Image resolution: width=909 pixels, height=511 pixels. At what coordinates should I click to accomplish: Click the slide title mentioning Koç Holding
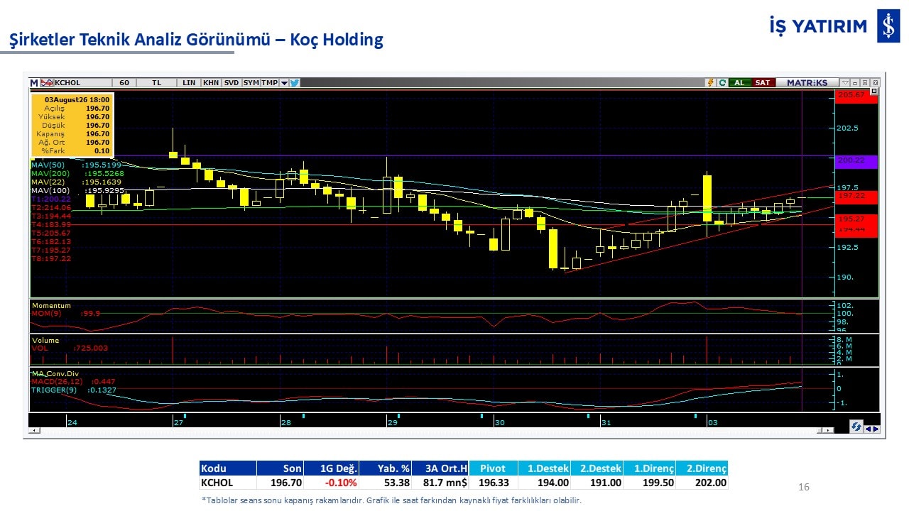(x=197, y=40)
